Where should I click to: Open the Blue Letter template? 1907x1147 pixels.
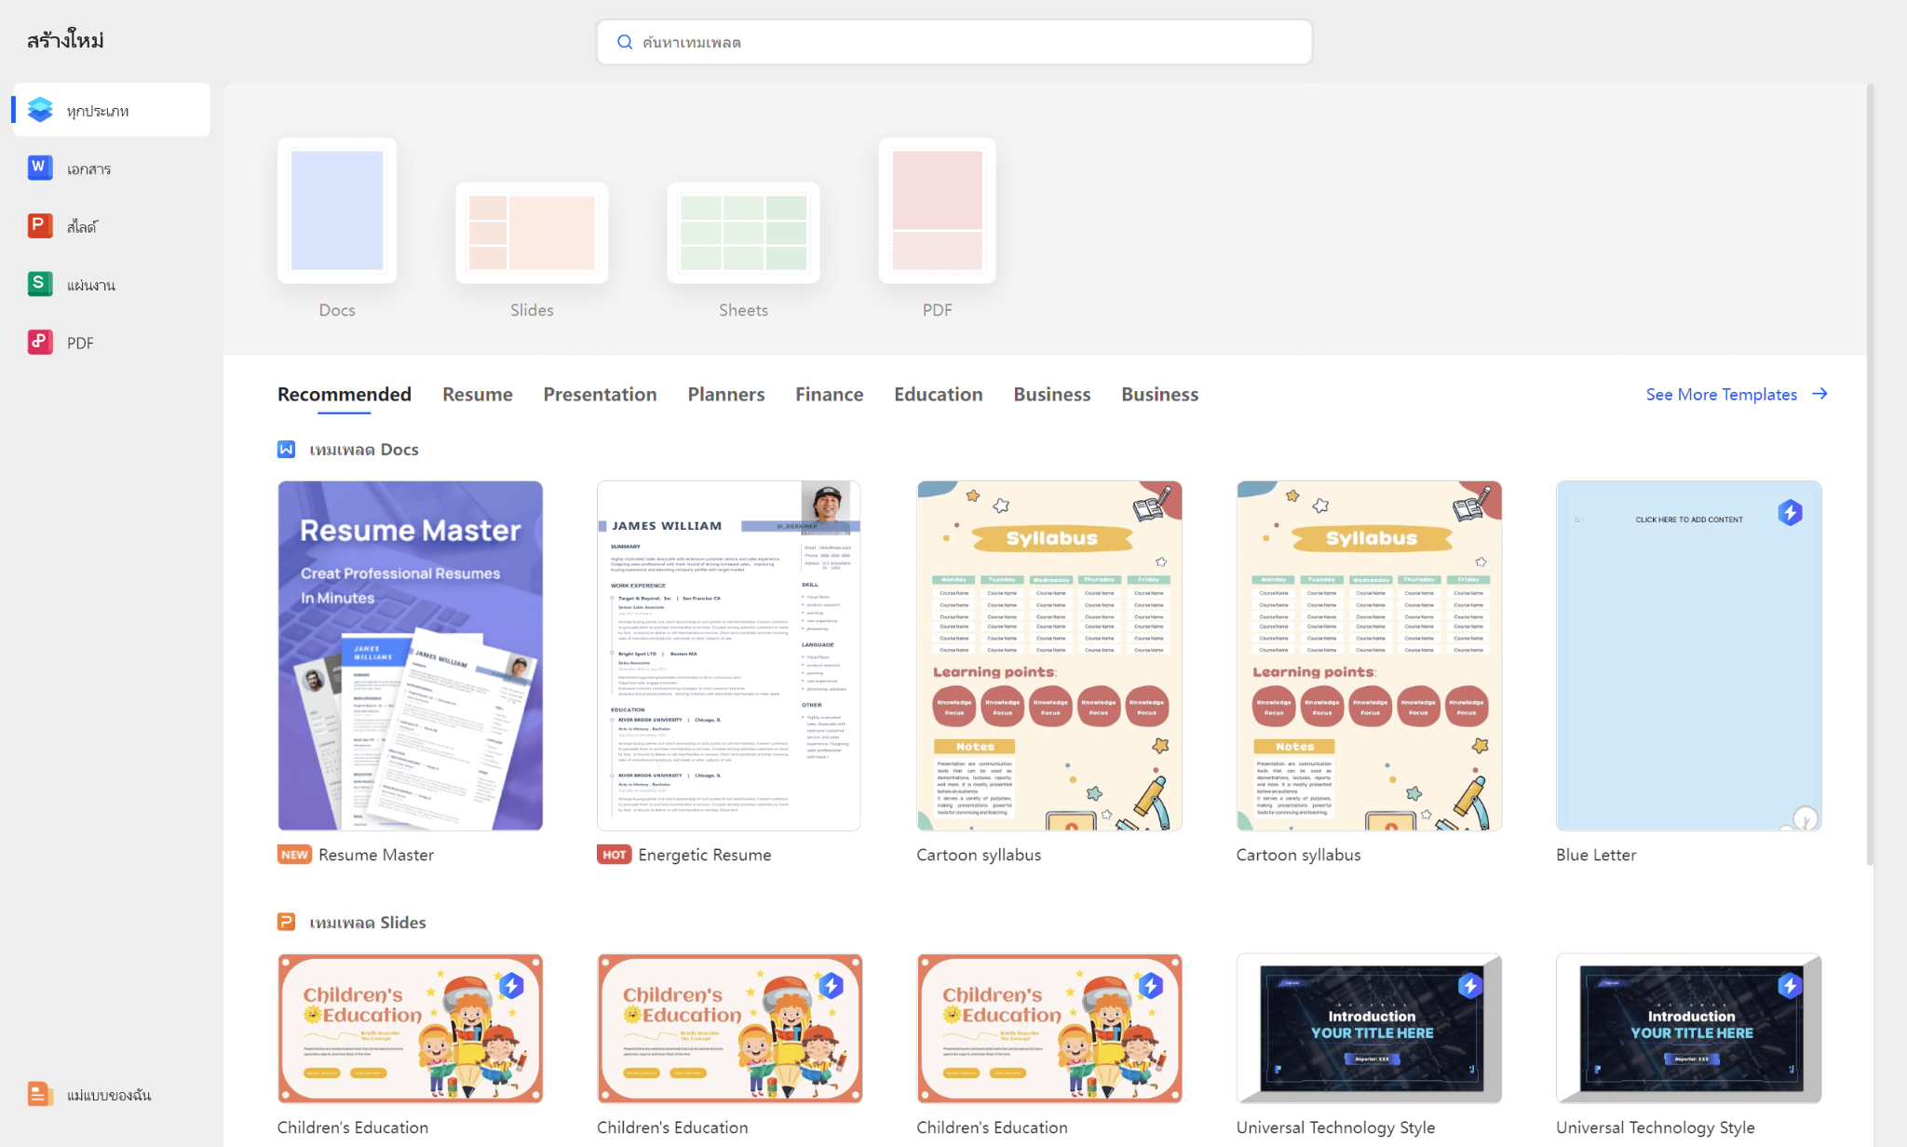point(1688,654)
